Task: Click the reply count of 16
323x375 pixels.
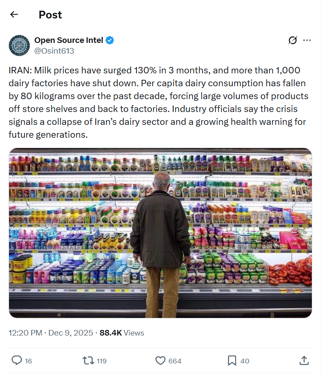Action: 28,361
